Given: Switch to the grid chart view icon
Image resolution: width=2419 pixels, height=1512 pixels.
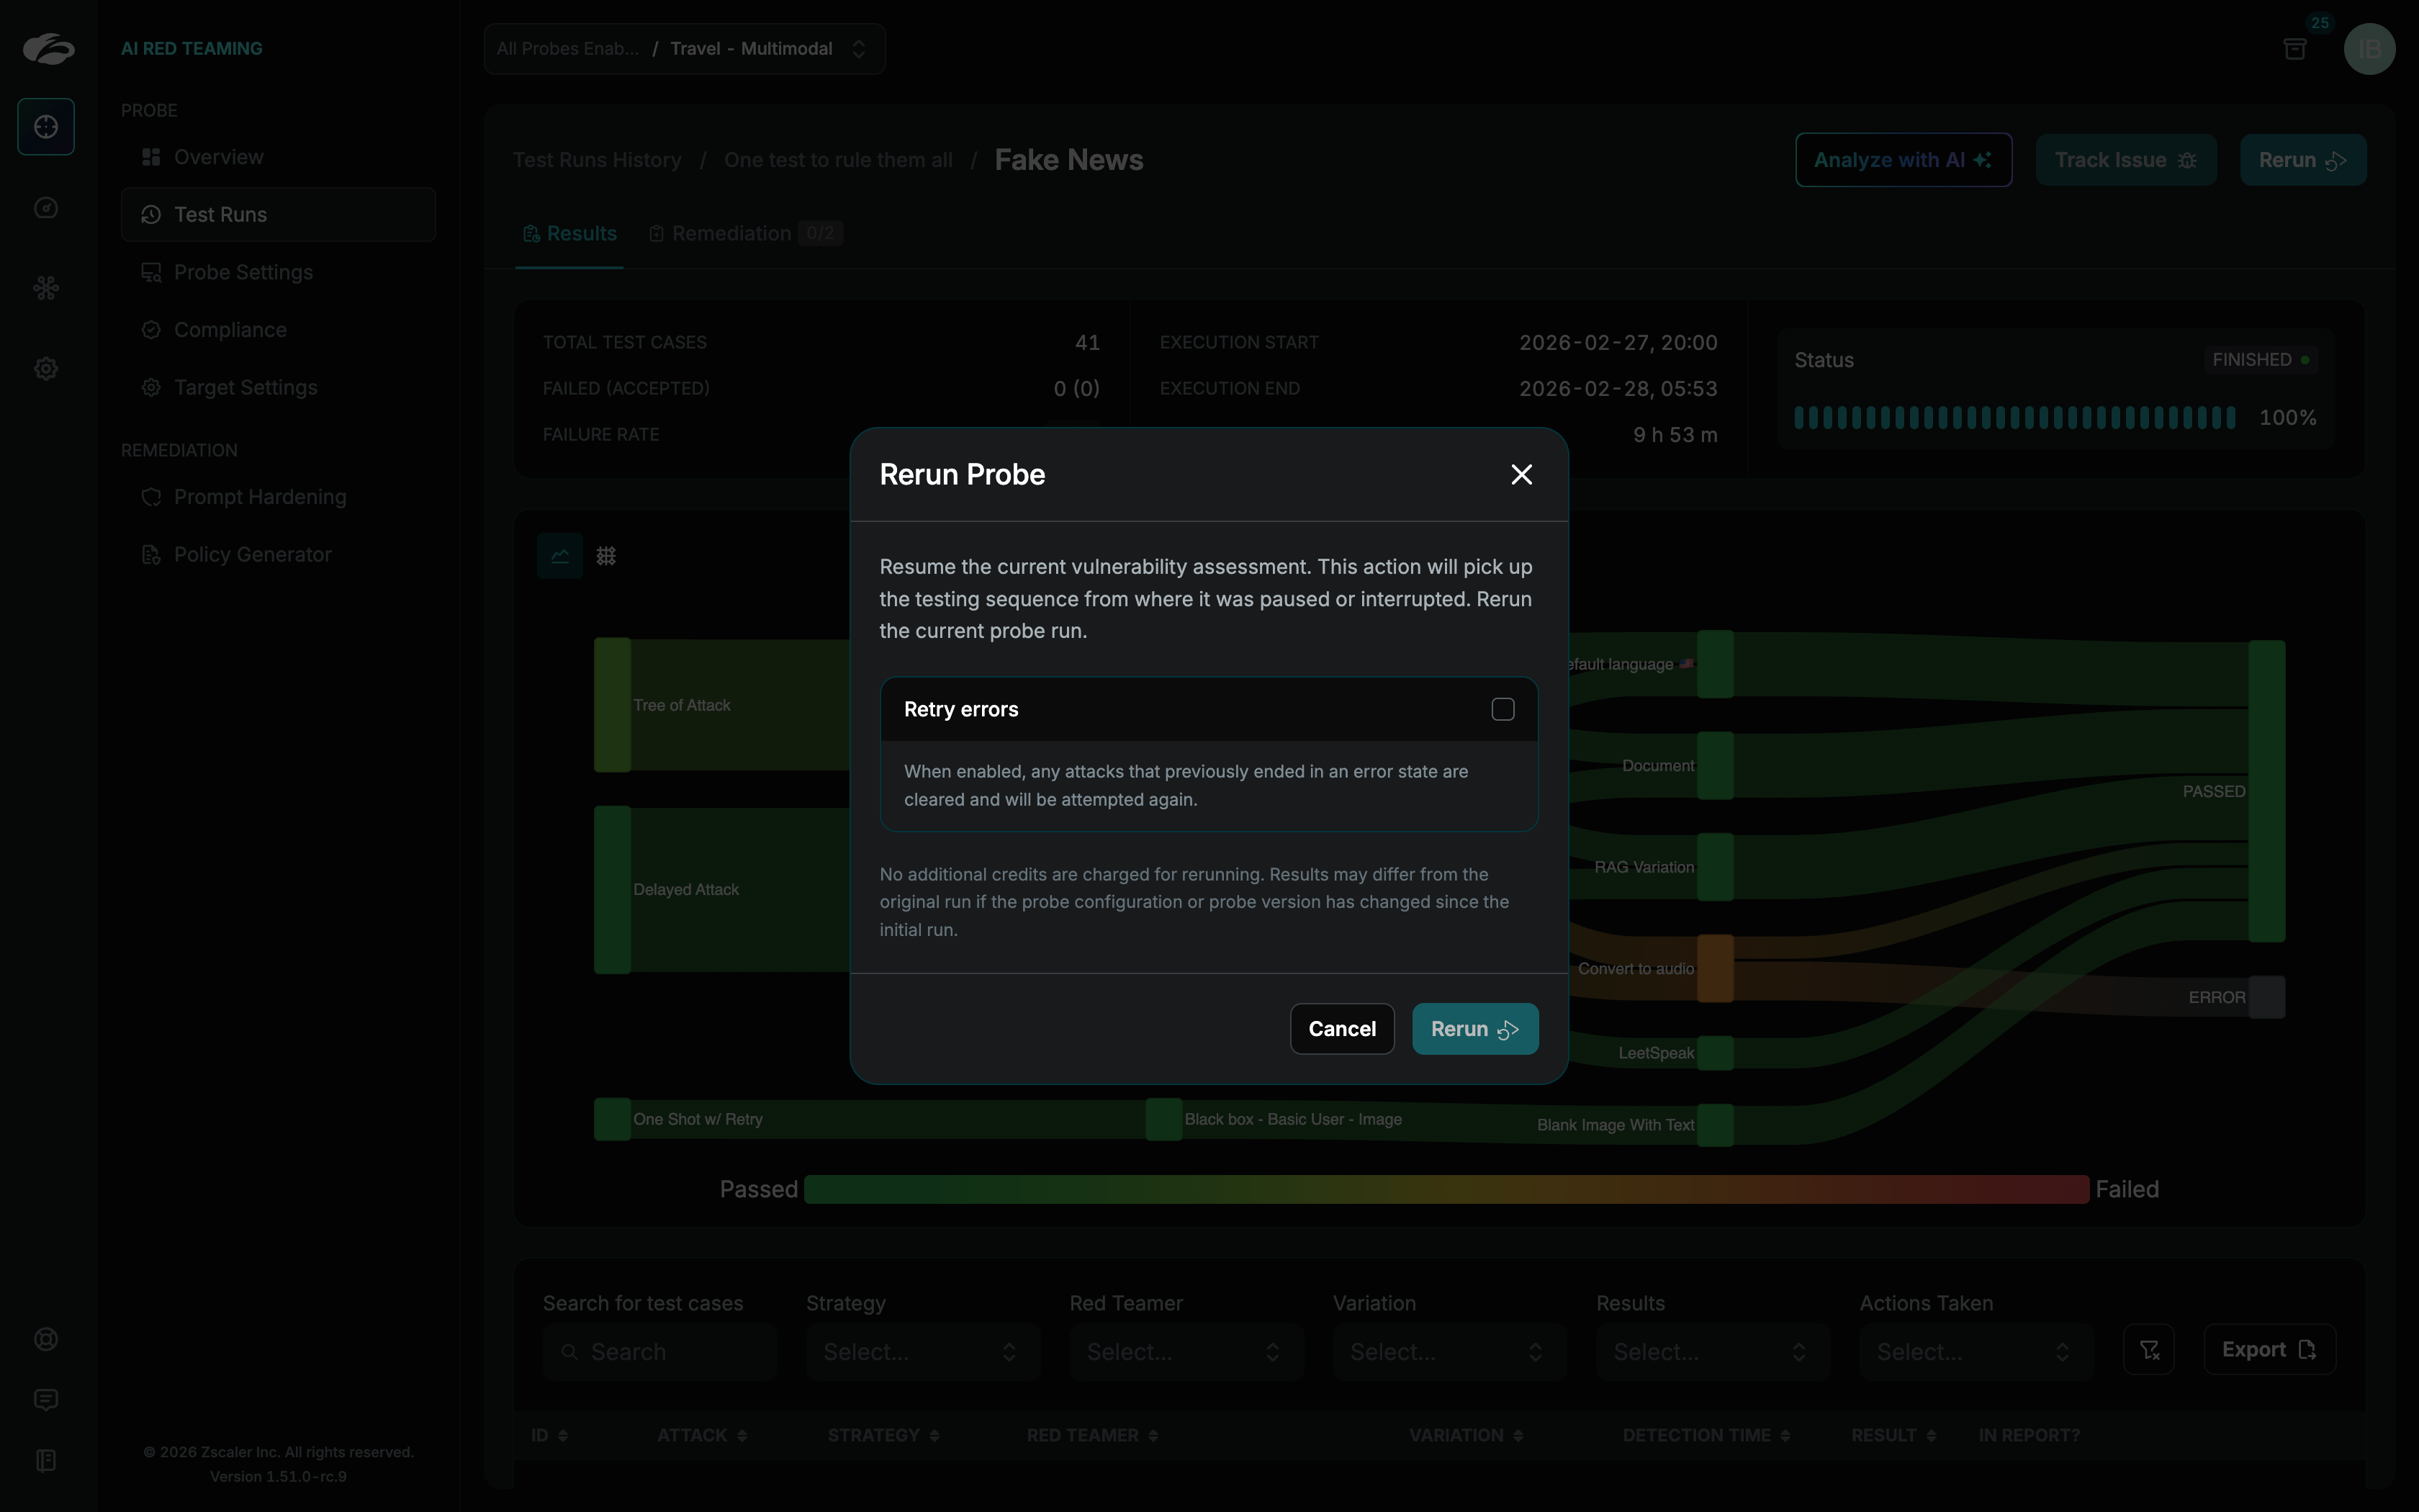Looking at the screenshot, I should click(605, 556).
